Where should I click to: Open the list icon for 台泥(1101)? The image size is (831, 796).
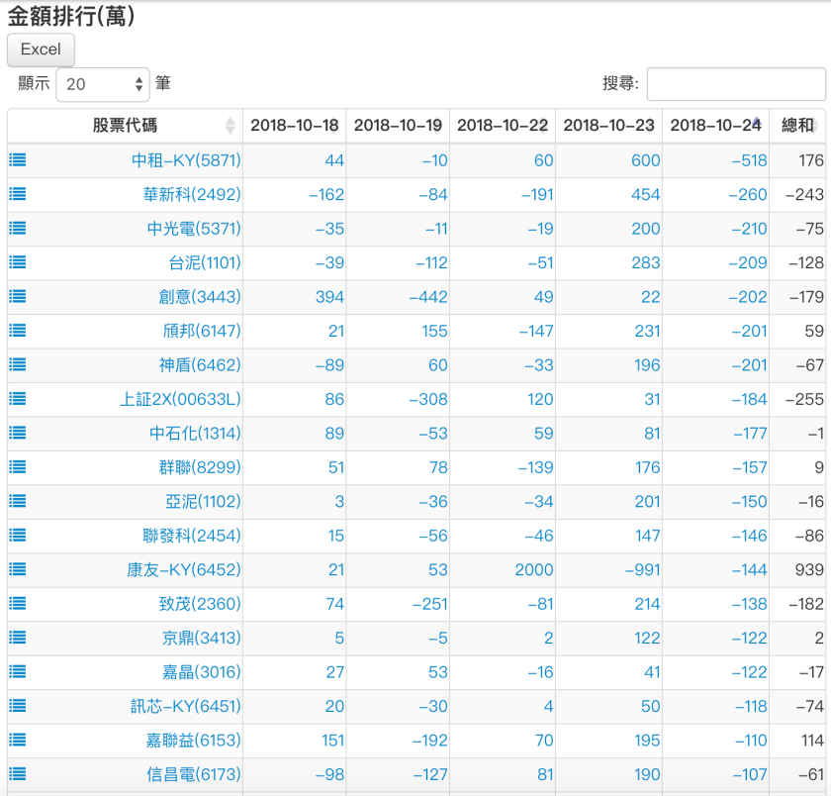click(x=17, y=262)
